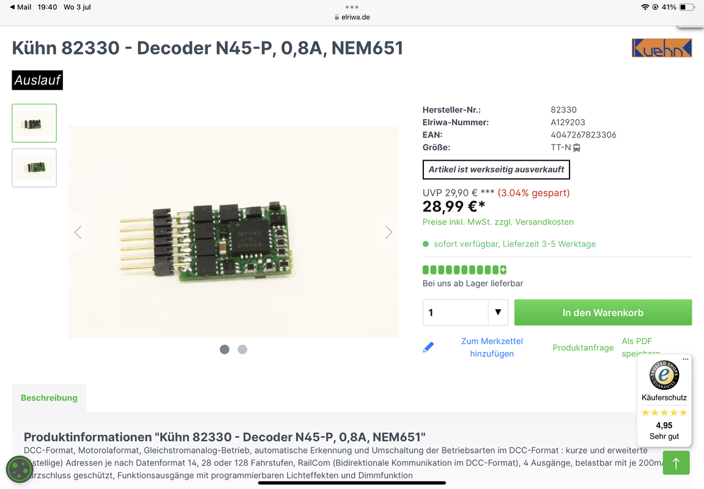Image resolution: width=704 pixels, height=489 pixels.
Task: Tap the Elriwa number A129203
Action: (x=568, y=122)
